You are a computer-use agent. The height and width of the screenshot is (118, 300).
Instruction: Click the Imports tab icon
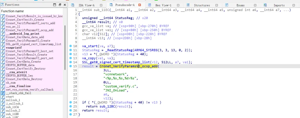coord(265,5)
